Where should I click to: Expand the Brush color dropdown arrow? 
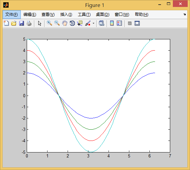pyautogui.click(x=93, y=23)
